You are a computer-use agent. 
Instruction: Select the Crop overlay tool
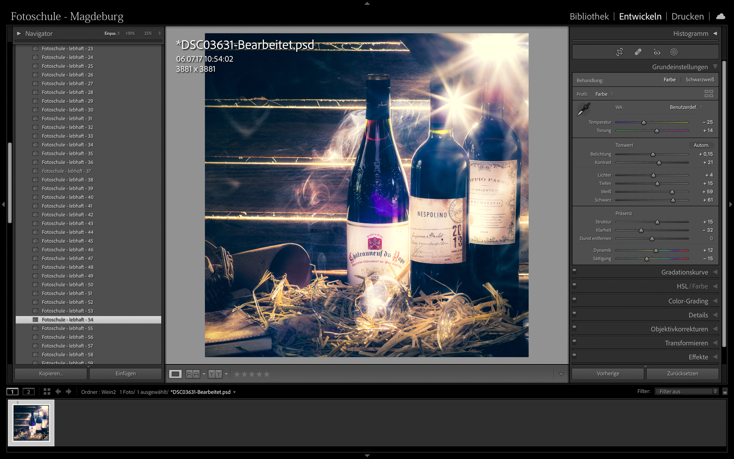(x=619, y=52)
